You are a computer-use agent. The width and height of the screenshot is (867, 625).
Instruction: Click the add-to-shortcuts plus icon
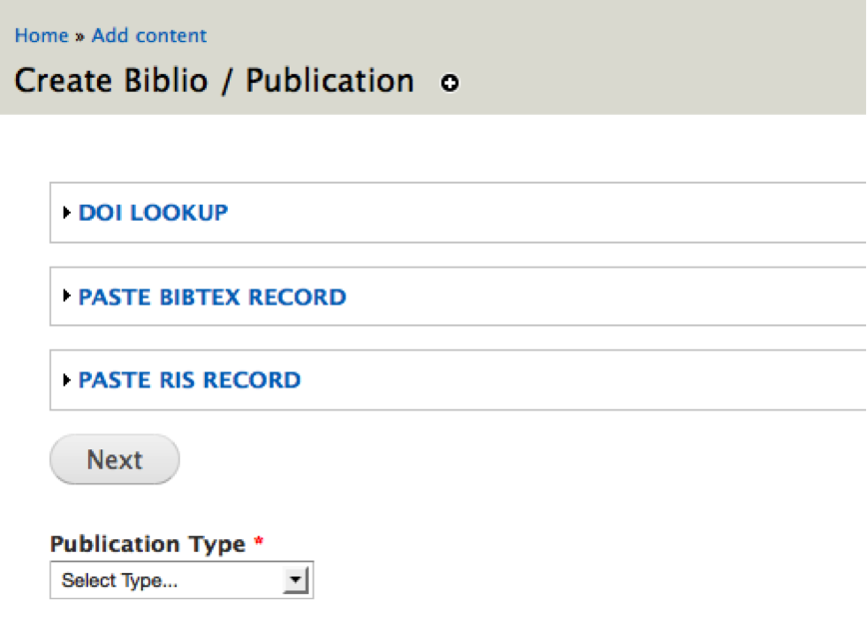click(450, 84)
